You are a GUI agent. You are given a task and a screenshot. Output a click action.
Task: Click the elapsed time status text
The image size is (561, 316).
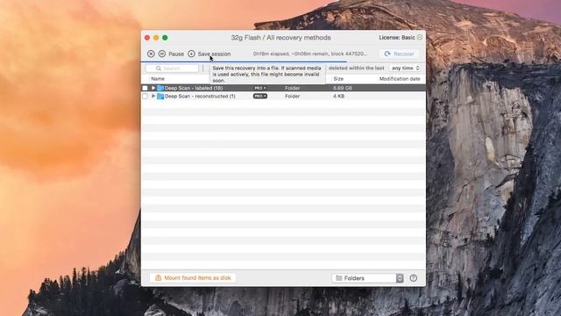310,54
